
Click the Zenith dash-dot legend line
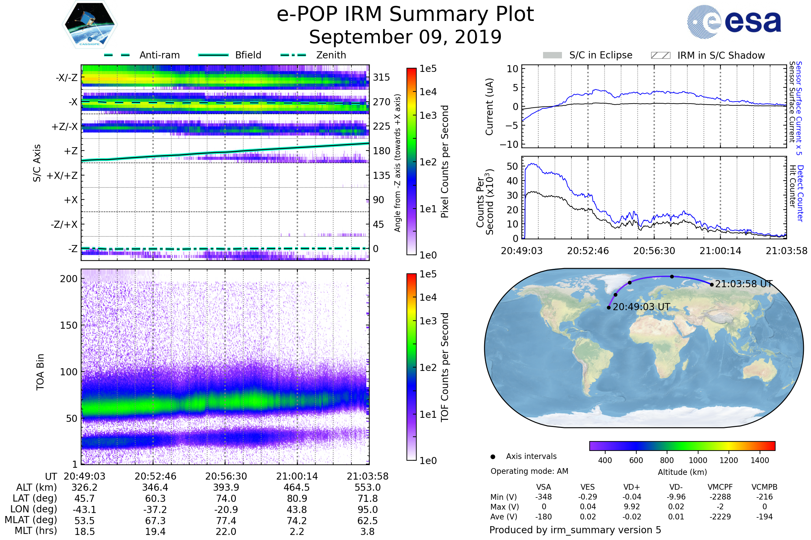pos(293,55)
